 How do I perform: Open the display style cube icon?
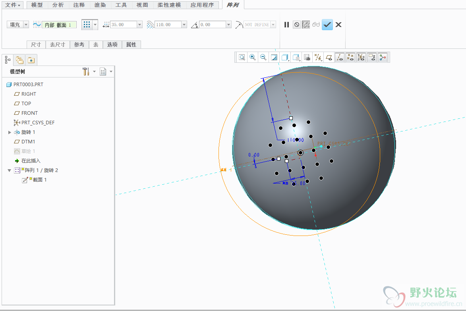[x=285, y=57]
